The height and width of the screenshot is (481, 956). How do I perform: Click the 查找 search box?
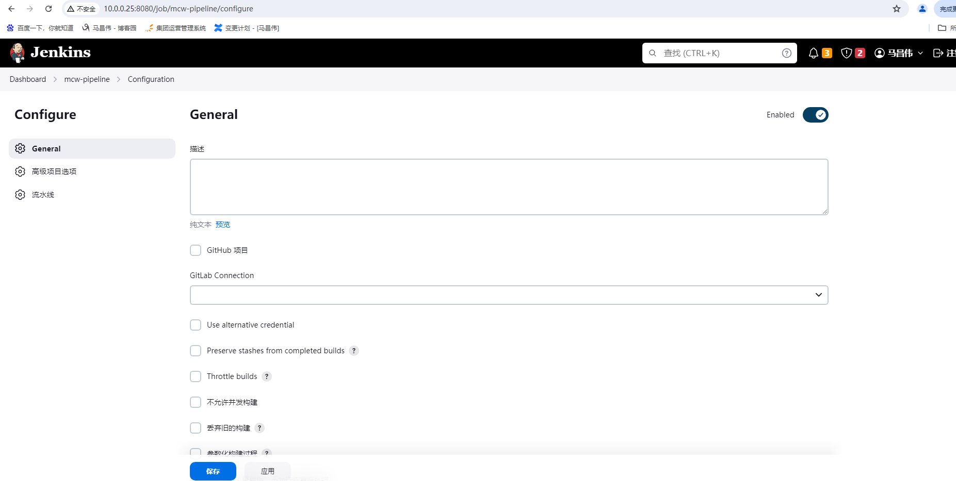(x=720, y=53)
